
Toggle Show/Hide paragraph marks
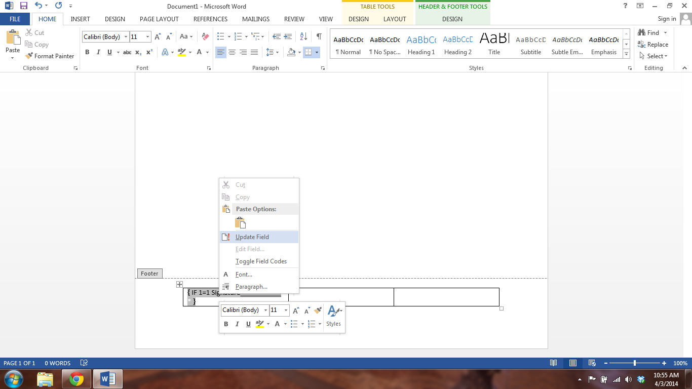coord(319,37)
